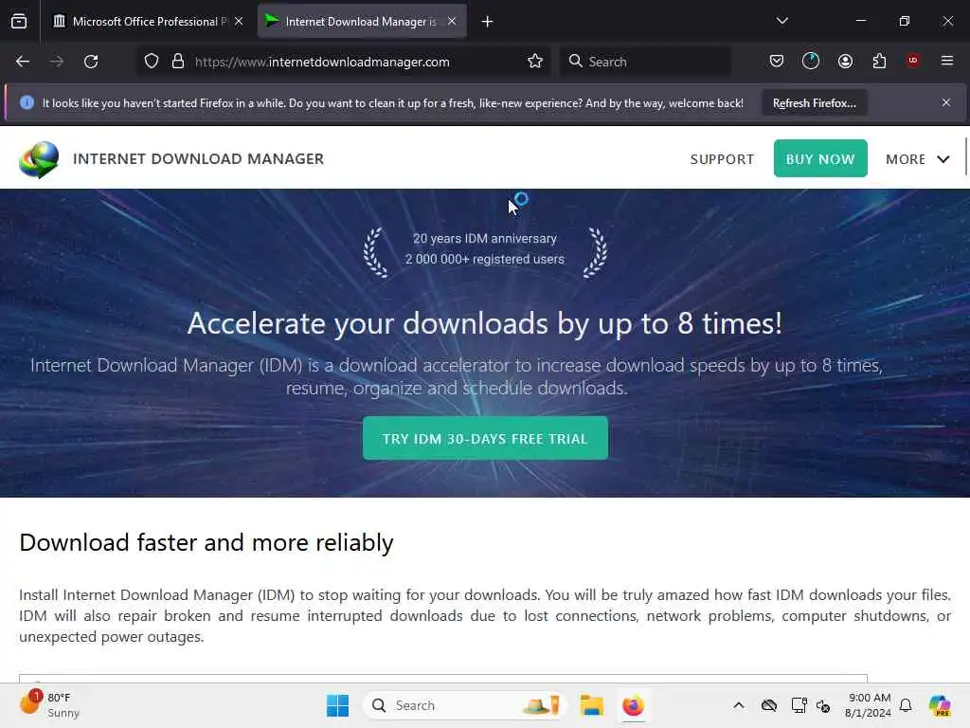The height and width of the screenshot is (728, 970).
Task: Click INTERNET DOWNLOAD MANAGER site title
Action: (199, 159)
